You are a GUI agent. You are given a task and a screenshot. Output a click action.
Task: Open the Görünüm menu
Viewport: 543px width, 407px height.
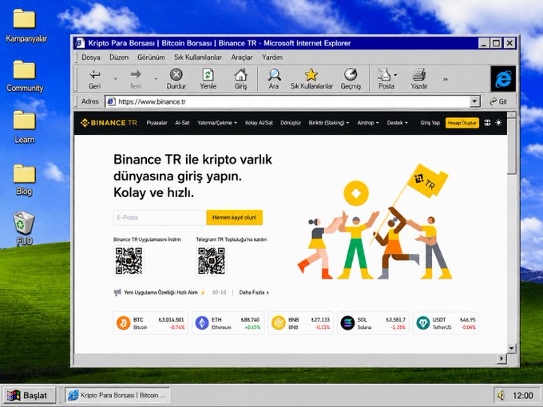151,57
